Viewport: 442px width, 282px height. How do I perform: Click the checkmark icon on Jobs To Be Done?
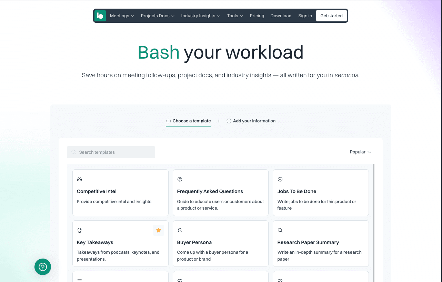tap(280, 179)
